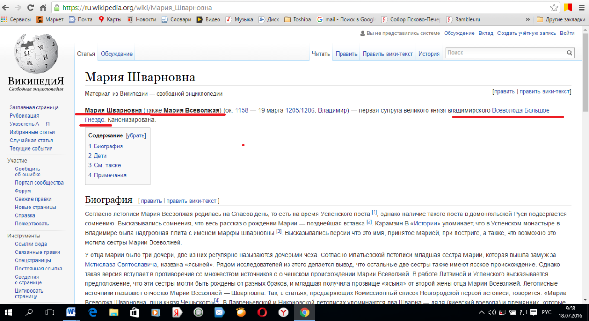The height and width of the screenshot is (321, 589).
Task: Launch Microsoft Edge from the taskbar
Action: 92,312
